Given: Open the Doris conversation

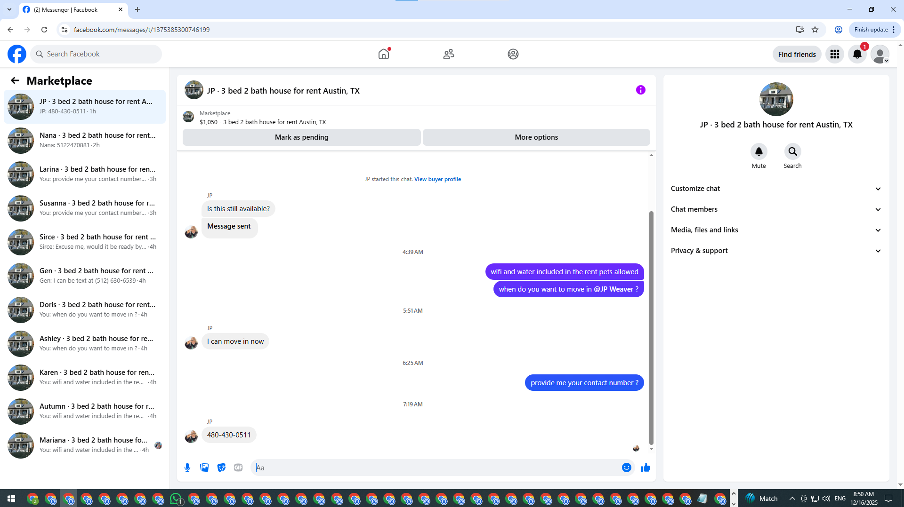Looking at the screenshot, I should (x=85, y=309).
